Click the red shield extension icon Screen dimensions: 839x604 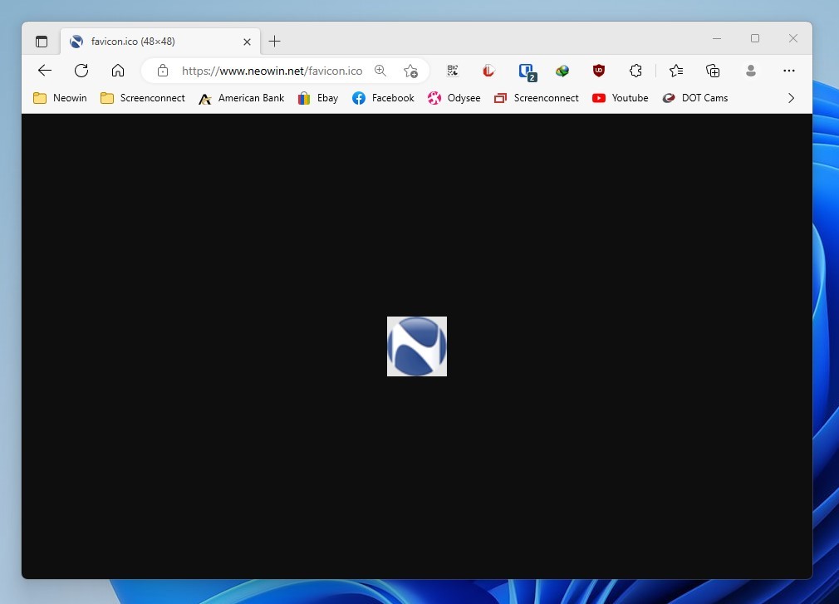tap(488, 71)
